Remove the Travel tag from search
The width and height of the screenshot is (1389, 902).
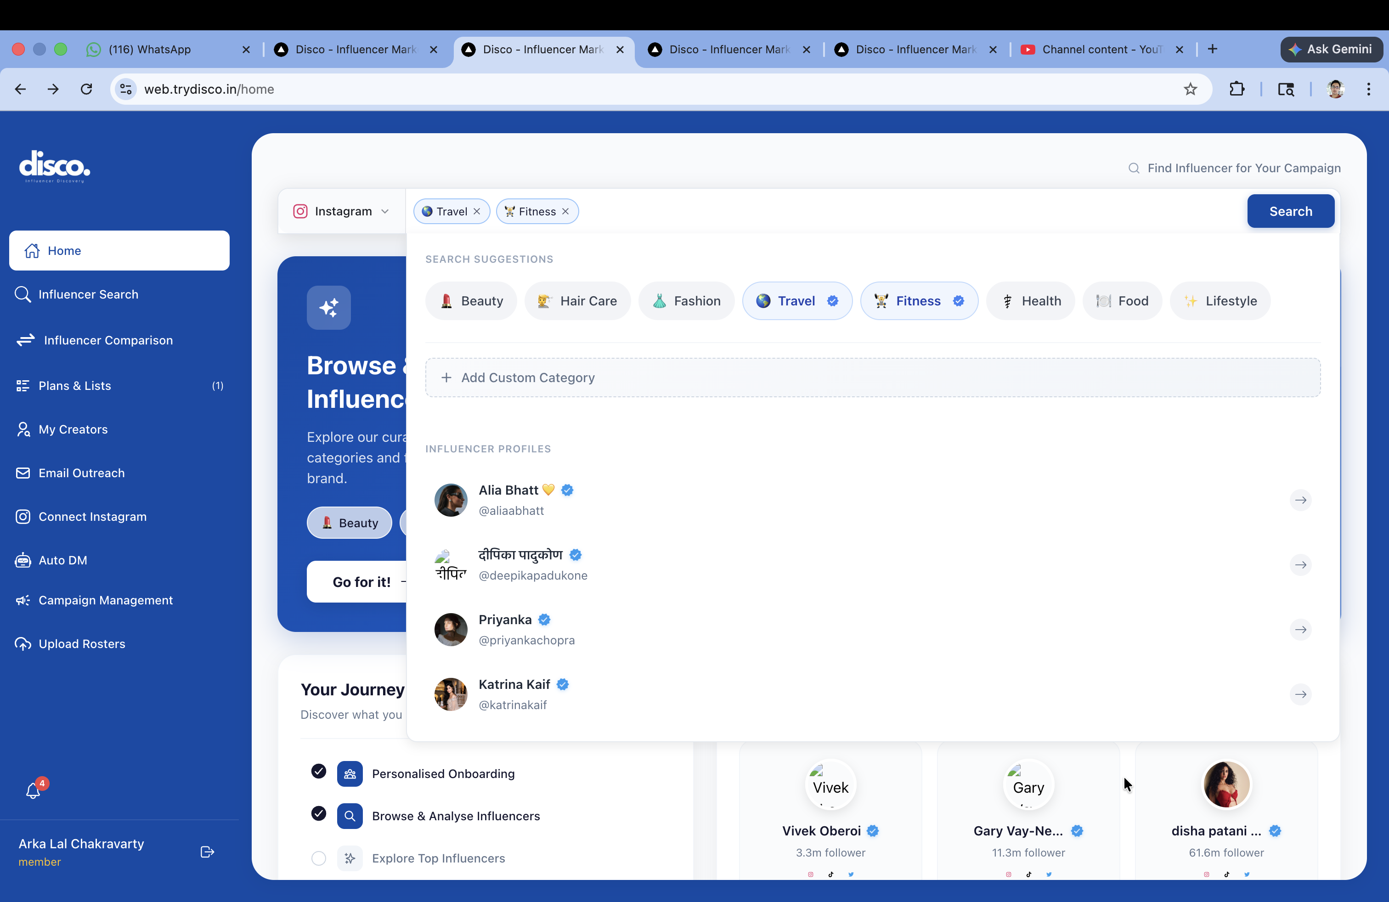(x=477, y=211)
